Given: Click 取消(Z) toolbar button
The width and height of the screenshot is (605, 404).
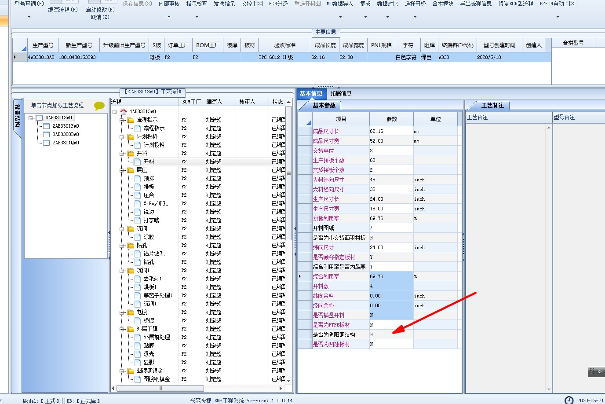Looking at the screenshot, I should pos(100,17).
